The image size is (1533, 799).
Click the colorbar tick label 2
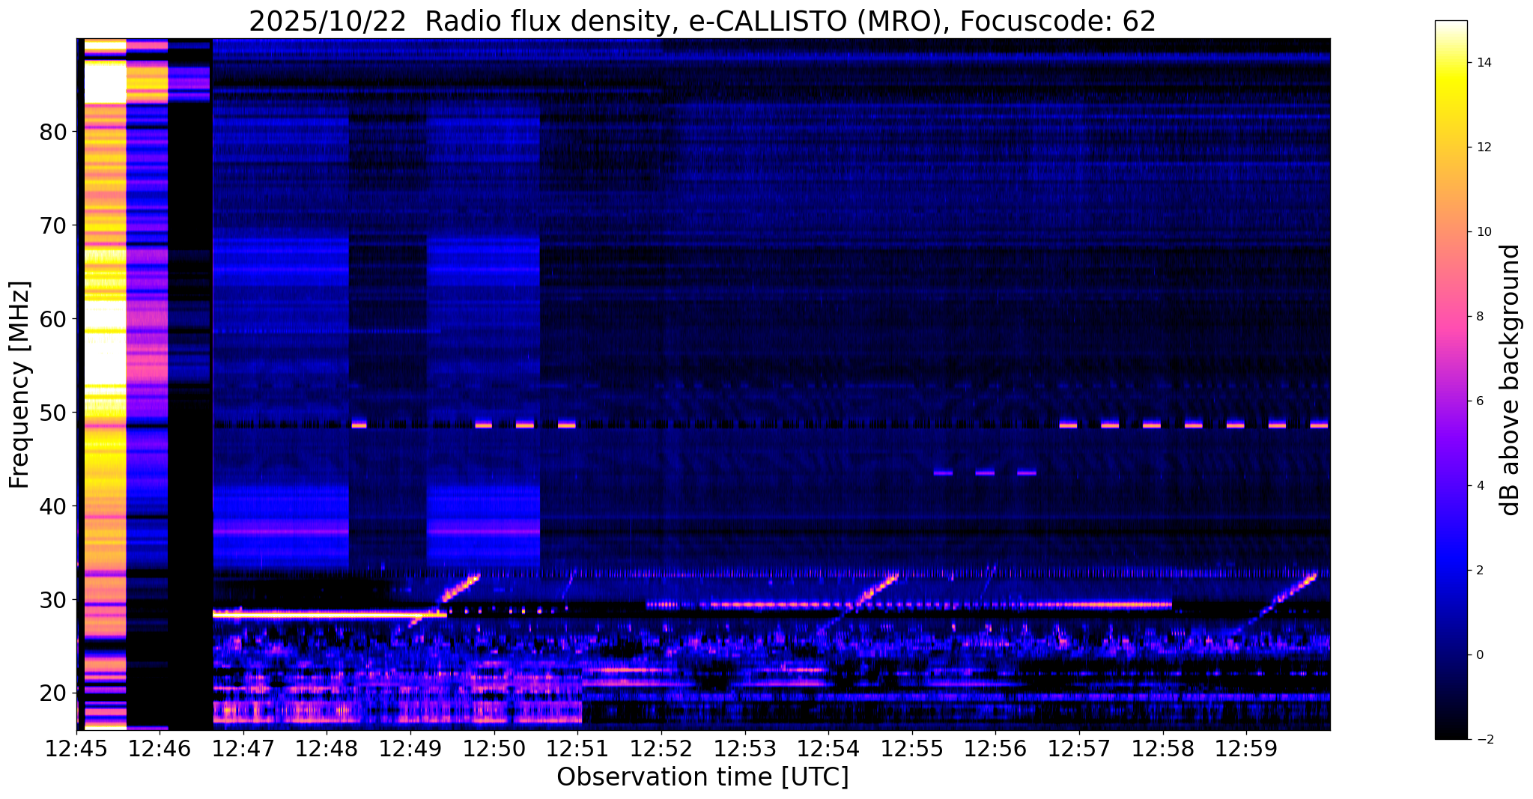pos(1479,571)
